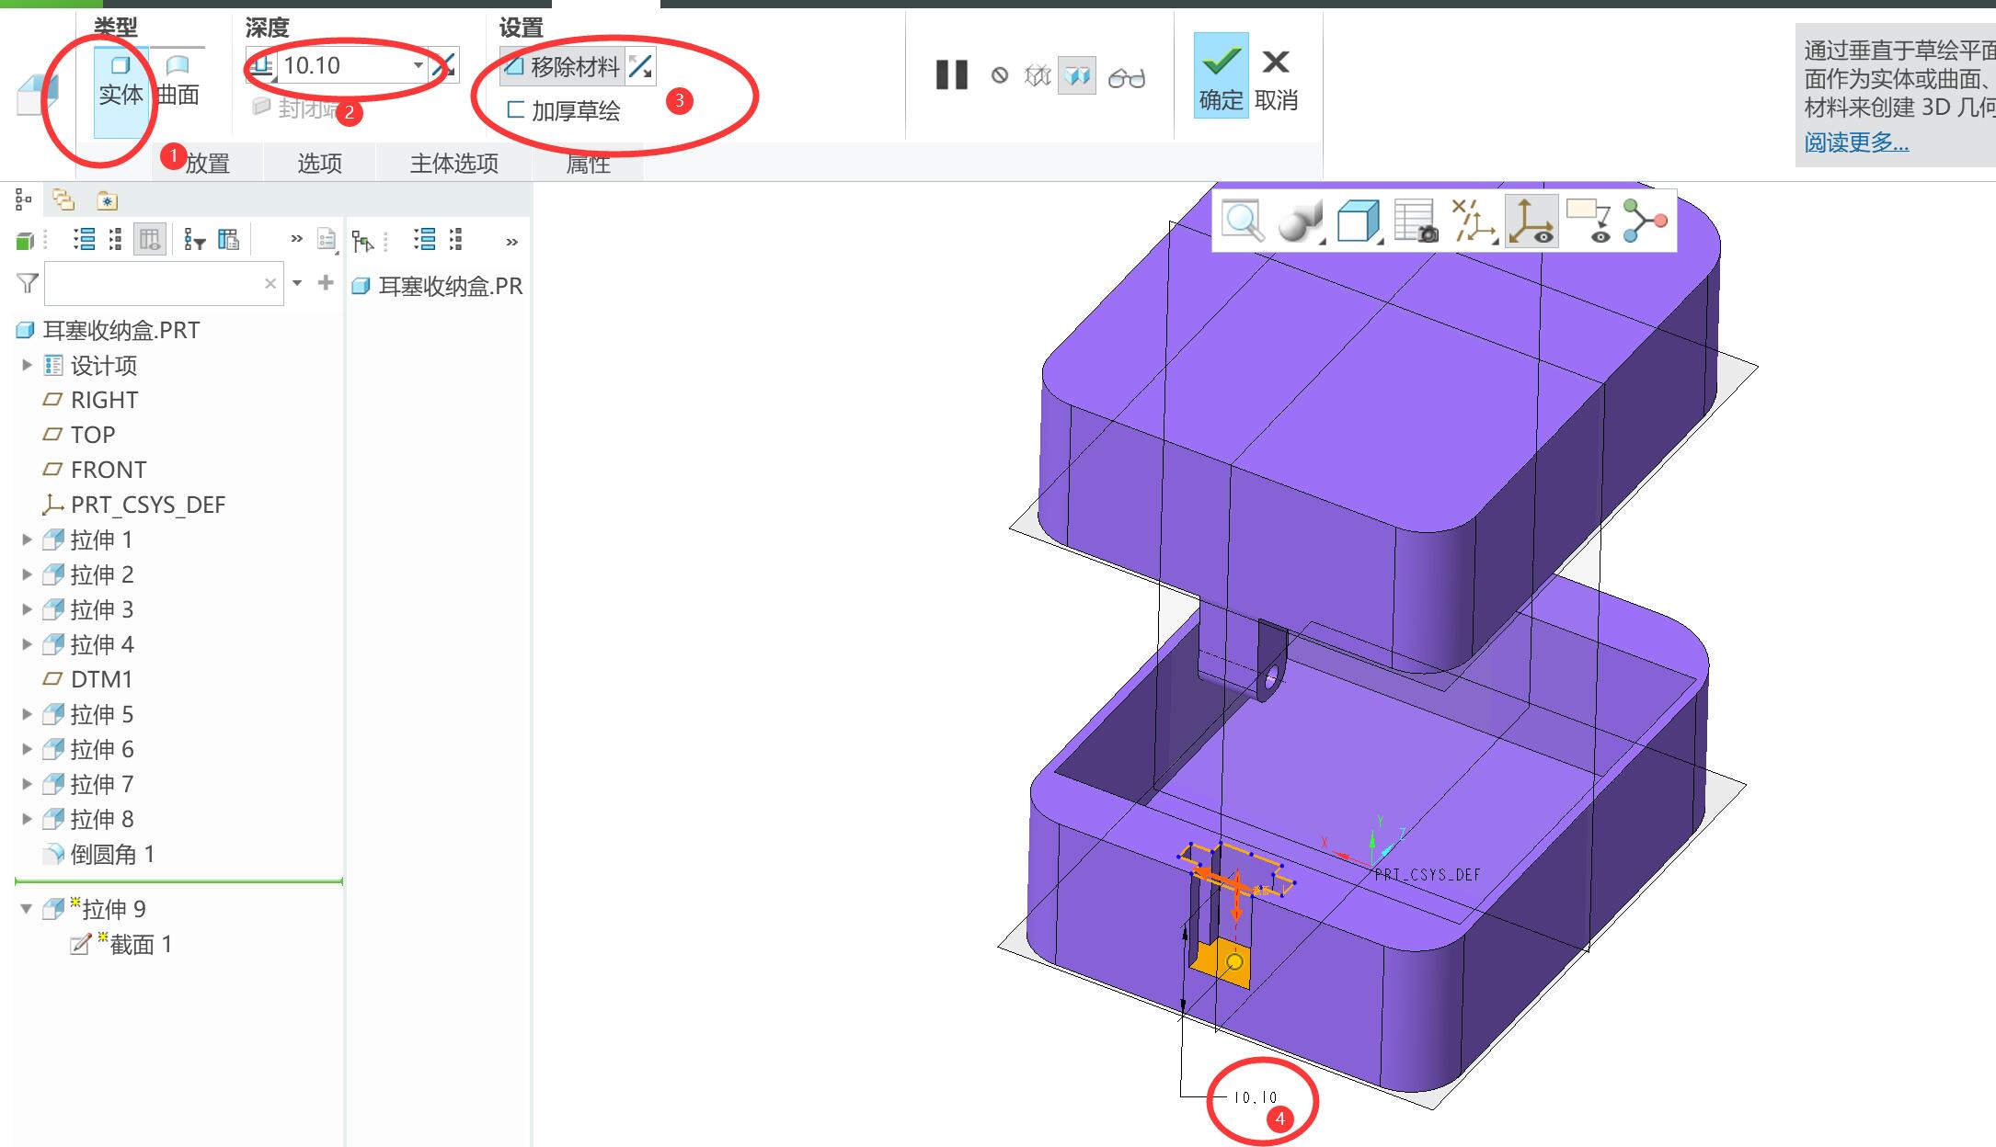Click the glasses verify preview icon
Screen dimensions: 1996x1147
(1126, 78)
